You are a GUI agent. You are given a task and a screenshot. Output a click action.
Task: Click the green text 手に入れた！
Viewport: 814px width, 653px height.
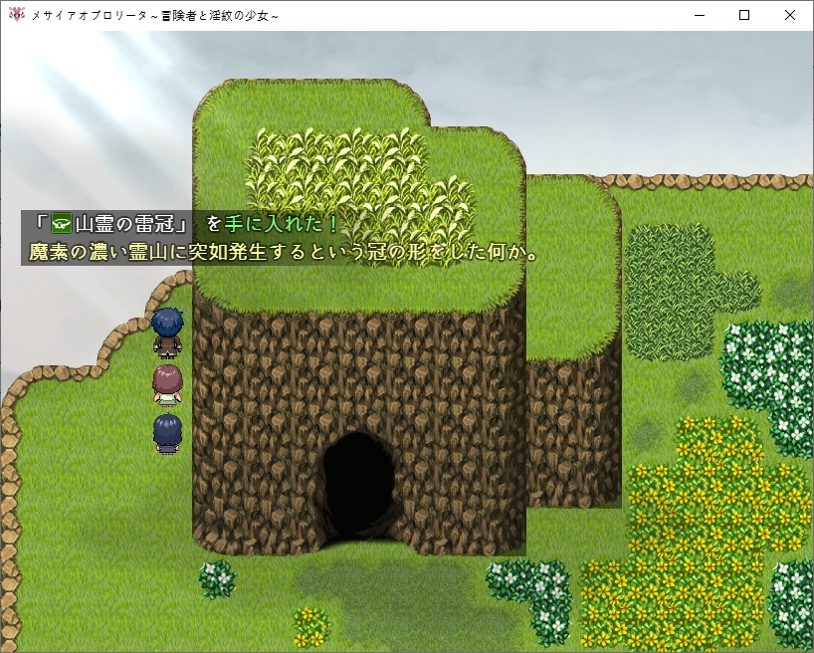(x=282, y=224)
